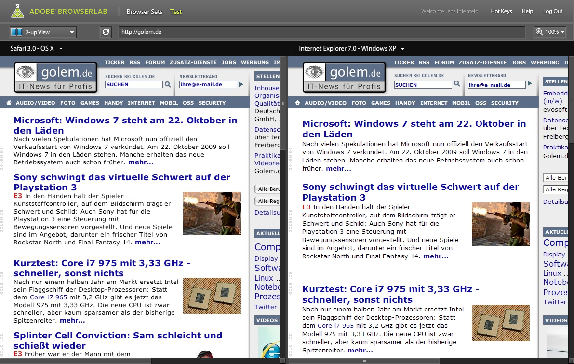This screenshot has height=364, width=574.
Task: Click the refresh screenshot button
Action: [106, 32]
